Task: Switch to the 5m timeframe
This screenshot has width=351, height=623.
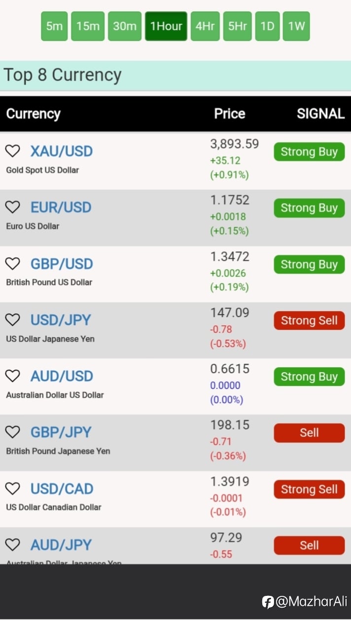Action: (54, 26)
